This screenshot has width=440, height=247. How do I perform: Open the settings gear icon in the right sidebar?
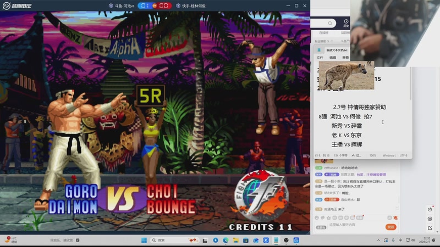[430, 218]
